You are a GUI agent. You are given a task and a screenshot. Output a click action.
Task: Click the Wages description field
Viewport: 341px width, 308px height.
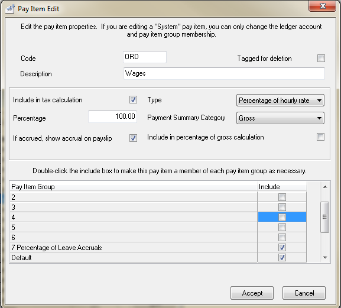[x=224, y=73]
